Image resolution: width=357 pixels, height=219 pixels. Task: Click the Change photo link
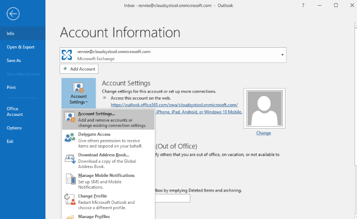(x=264, y=133)
